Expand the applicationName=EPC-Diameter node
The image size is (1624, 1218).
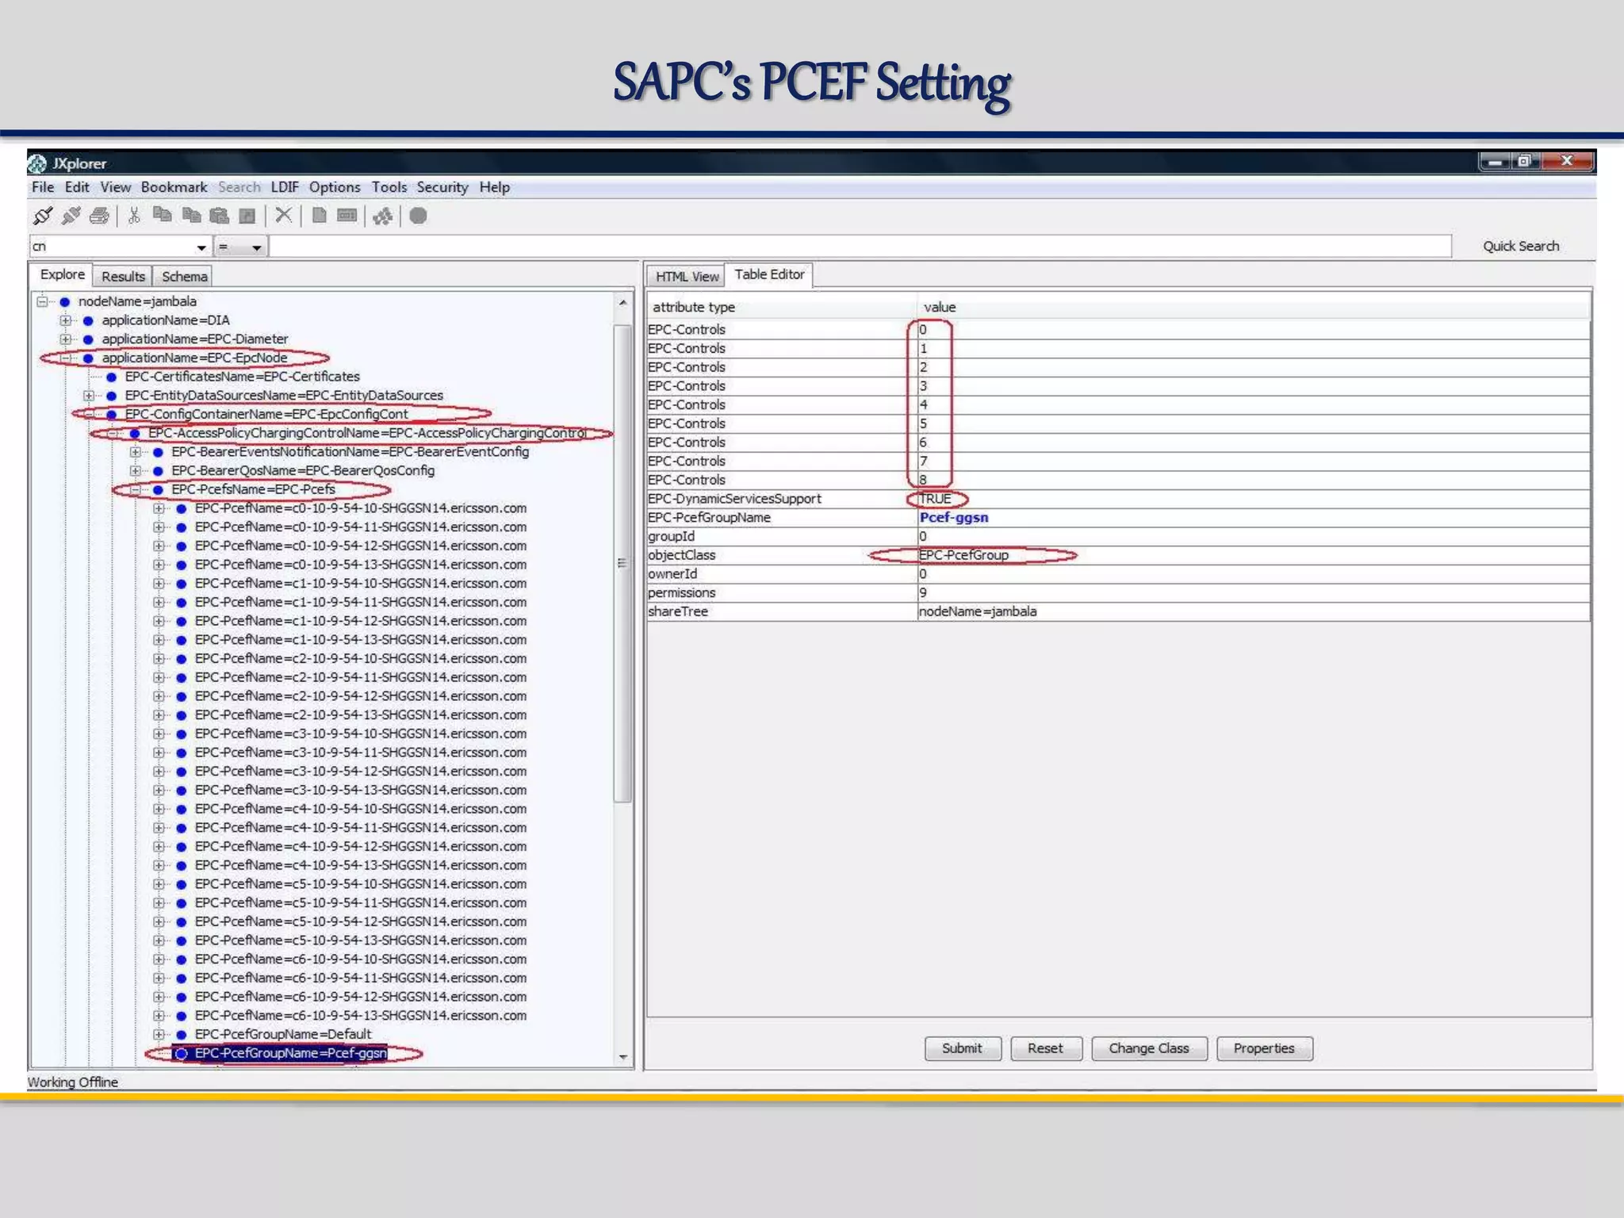coord(65,339)
